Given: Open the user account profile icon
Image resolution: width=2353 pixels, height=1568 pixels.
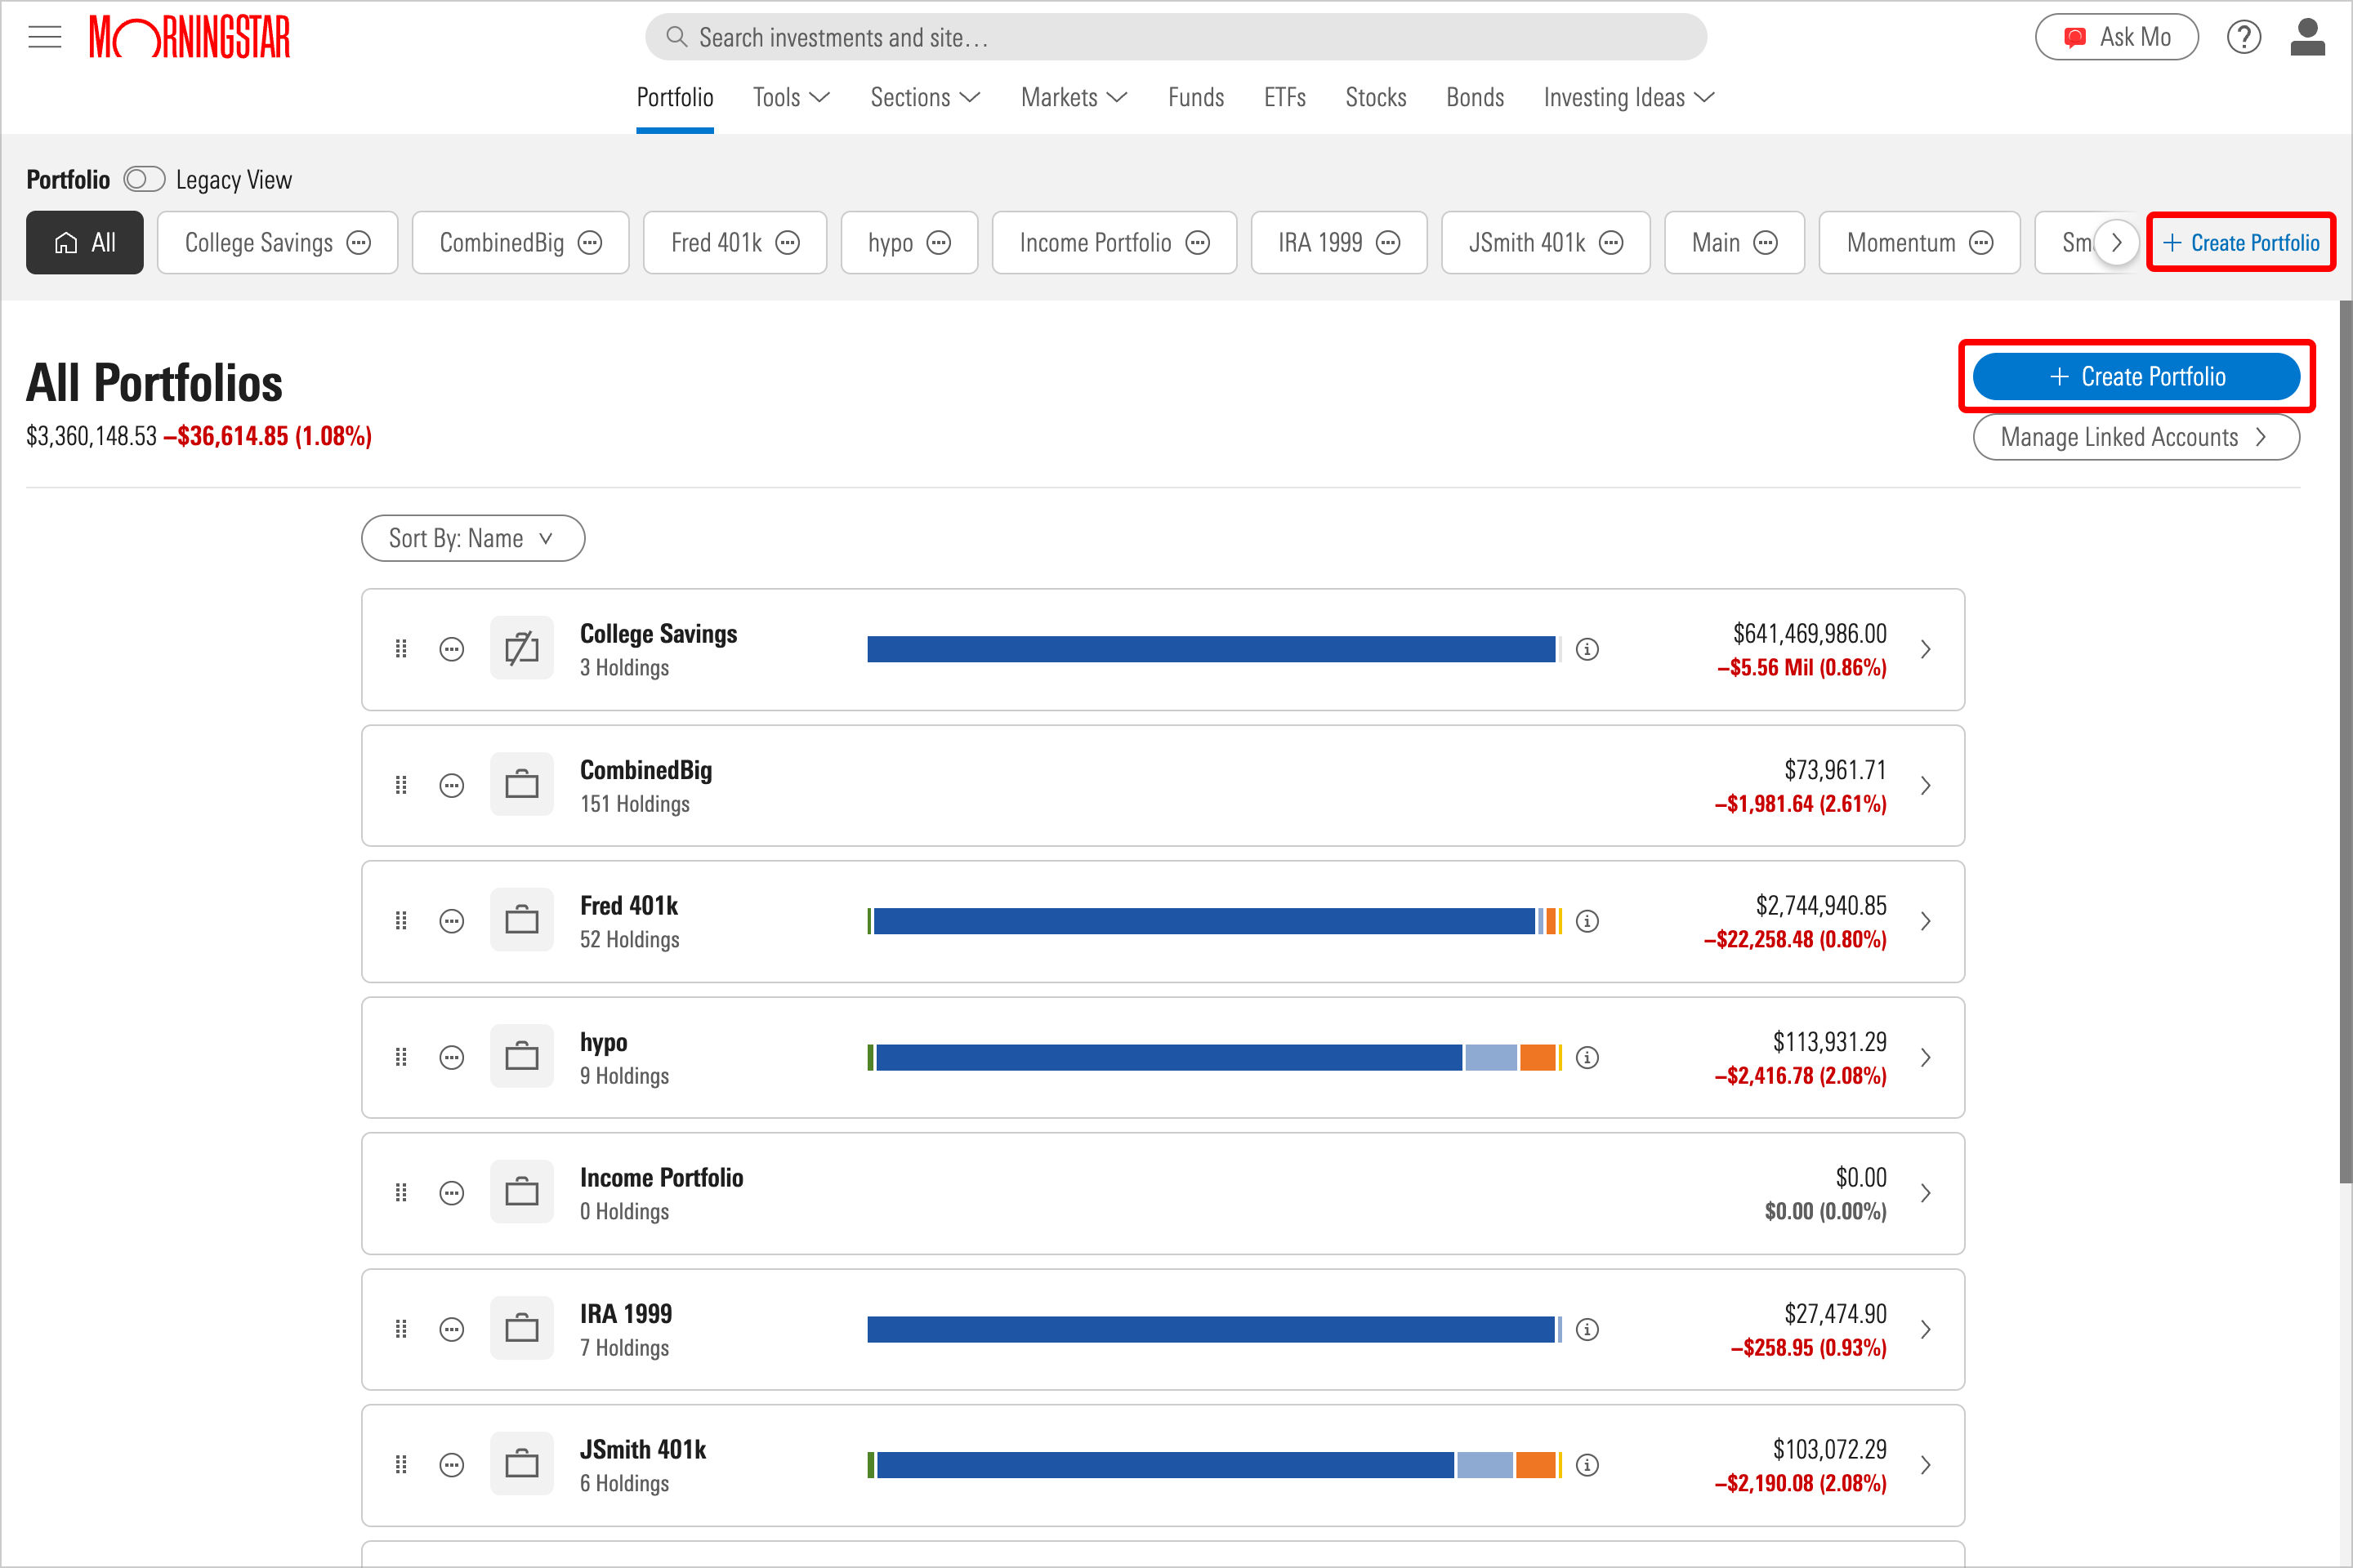Looking at the screenshot, I should [x=2307, y=38].
